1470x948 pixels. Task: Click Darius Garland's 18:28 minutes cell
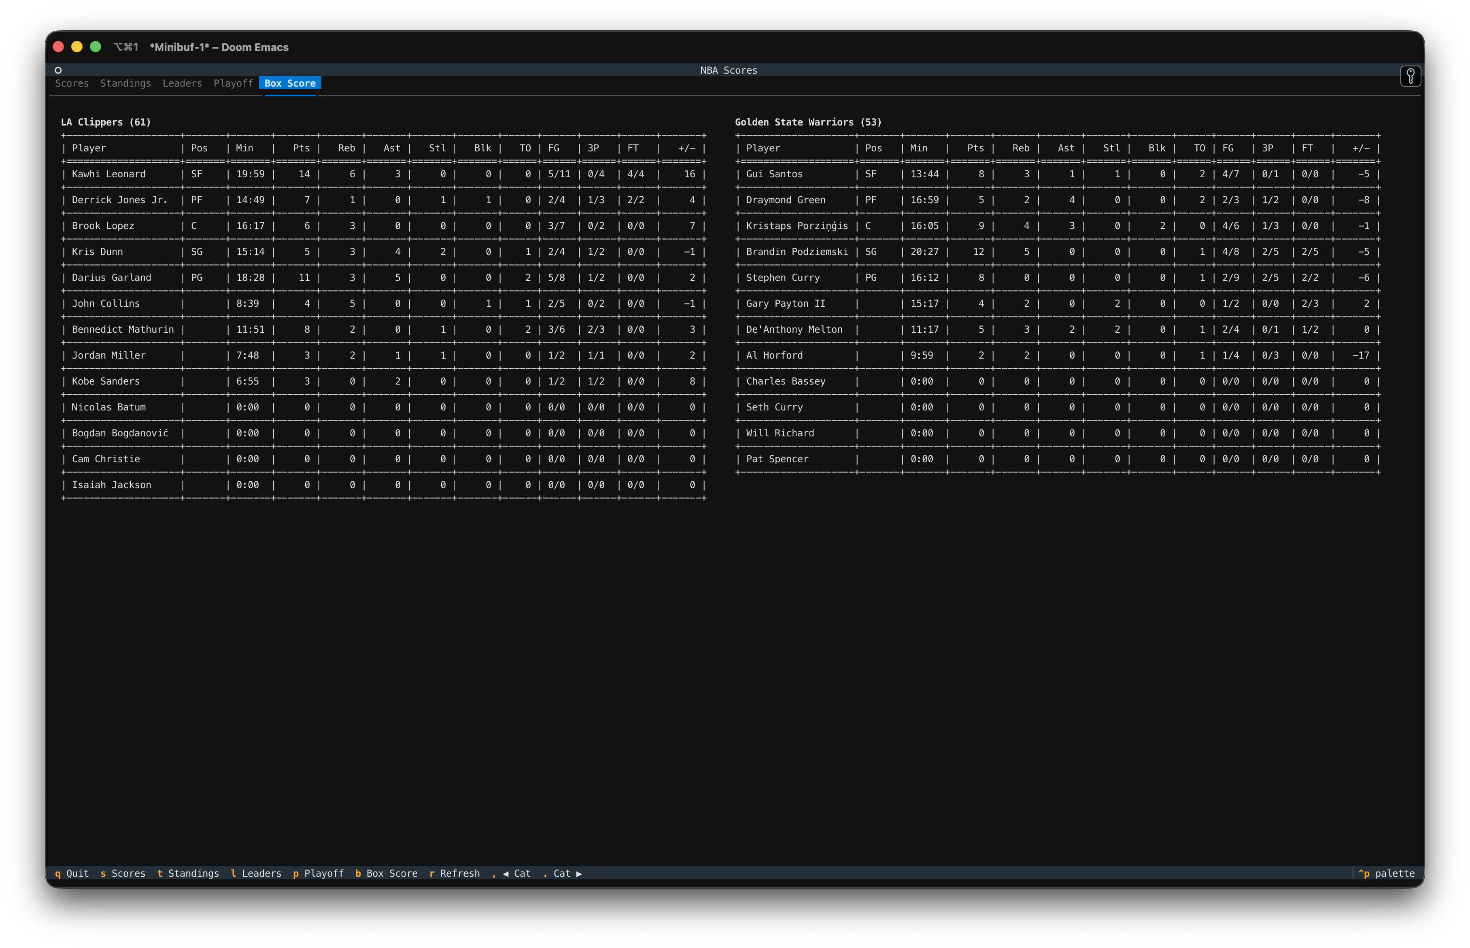click(x=251, y=278)
